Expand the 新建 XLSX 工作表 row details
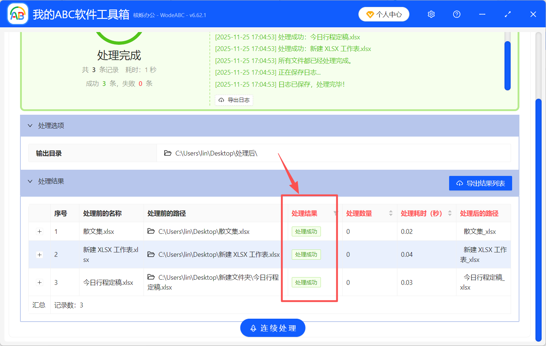This screenshot has height=346, width=546. [x=39, y=255]
